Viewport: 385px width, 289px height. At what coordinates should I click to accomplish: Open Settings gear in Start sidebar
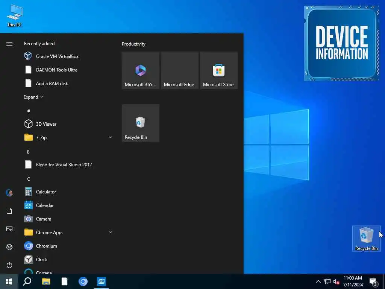coord(9,247)
